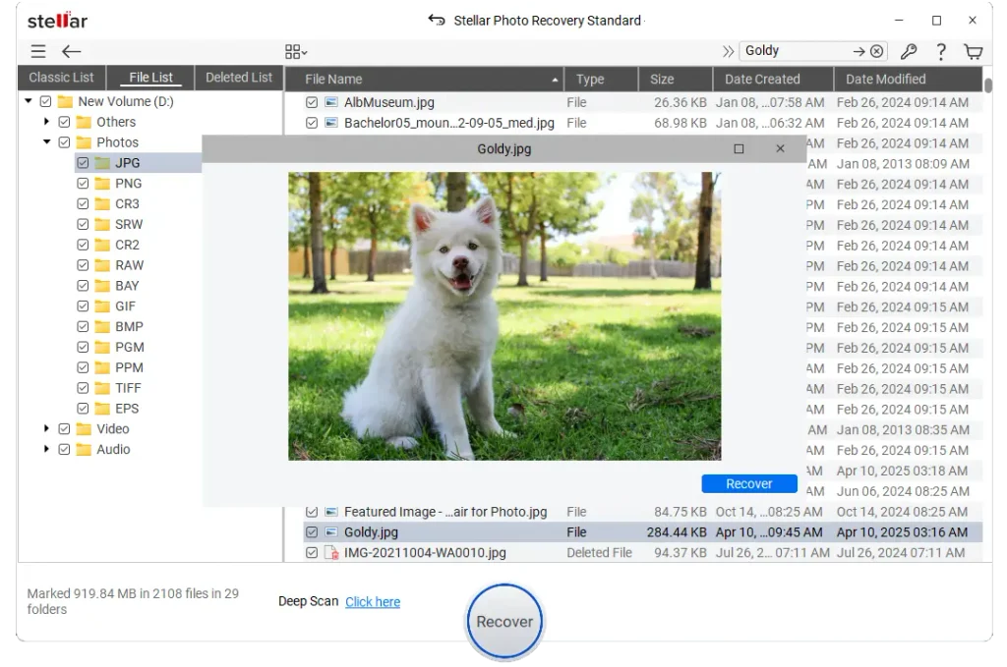1007x667 pixels.
Task: Select the BMP folder icon
Action: click(102, 327)
